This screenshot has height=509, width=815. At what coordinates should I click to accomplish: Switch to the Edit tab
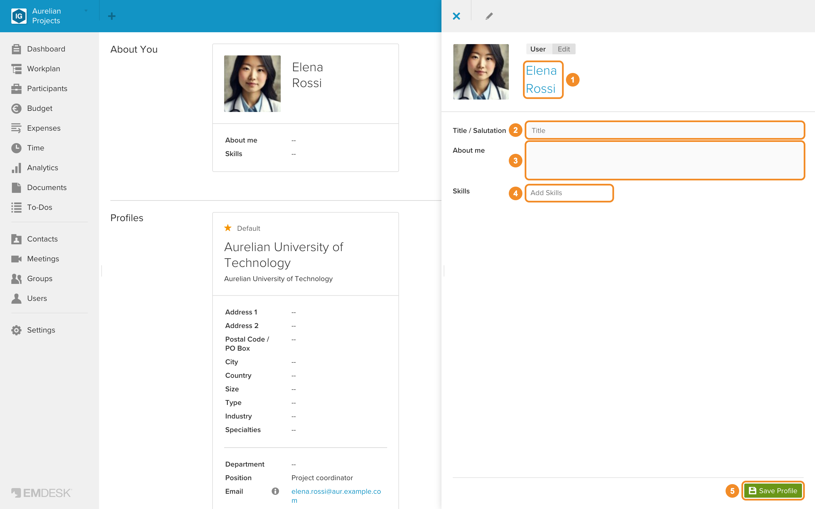pyautogui.click(x=563, y=49)
